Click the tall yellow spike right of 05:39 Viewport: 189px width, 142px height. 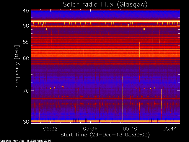coord(123,99)
